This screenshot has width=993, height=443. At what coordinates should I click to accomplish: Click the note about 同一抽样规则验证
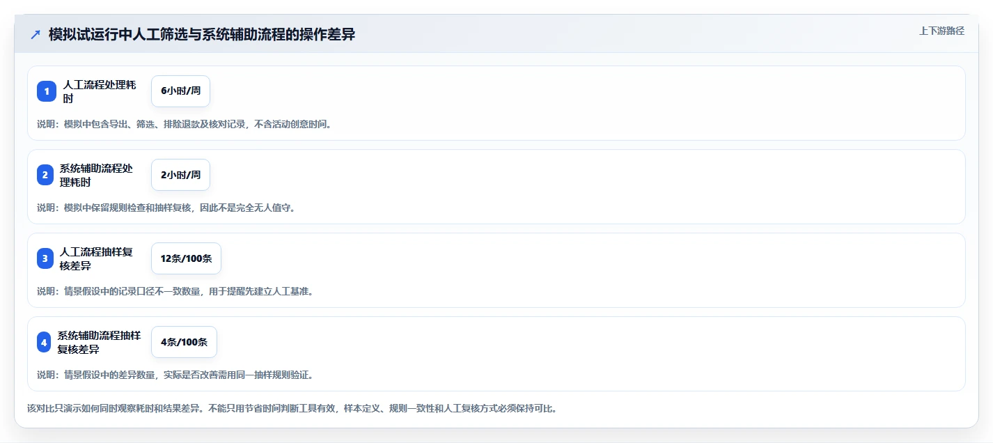pos(175,375)
